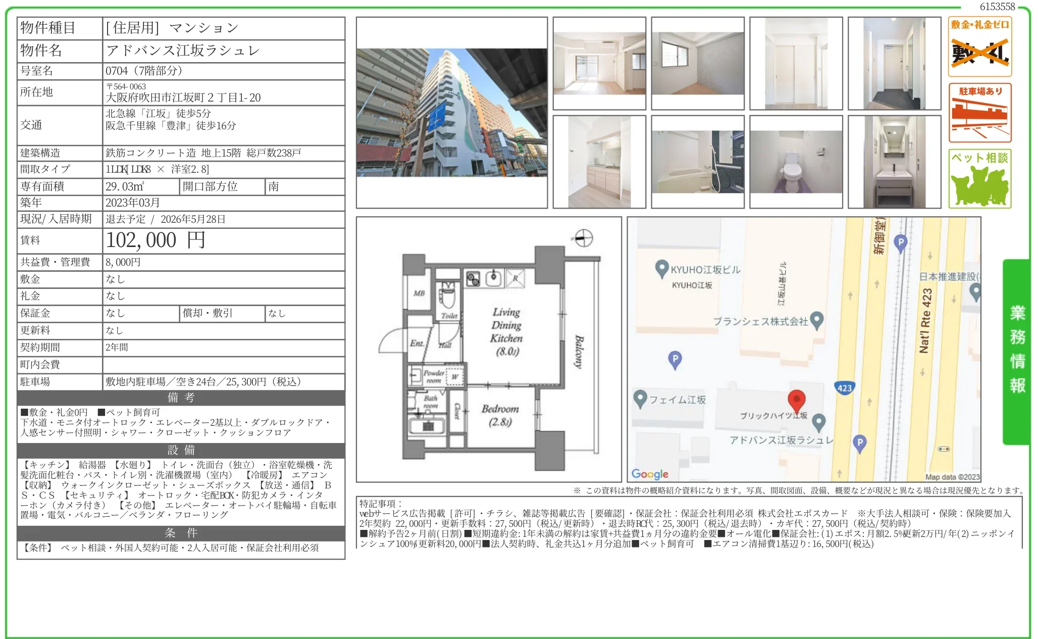The height and width of the screenshot is (639, 1038).
Task: Click the フェイム江坂 map pin
Action: pyautogui.click(x=640, y=399)
